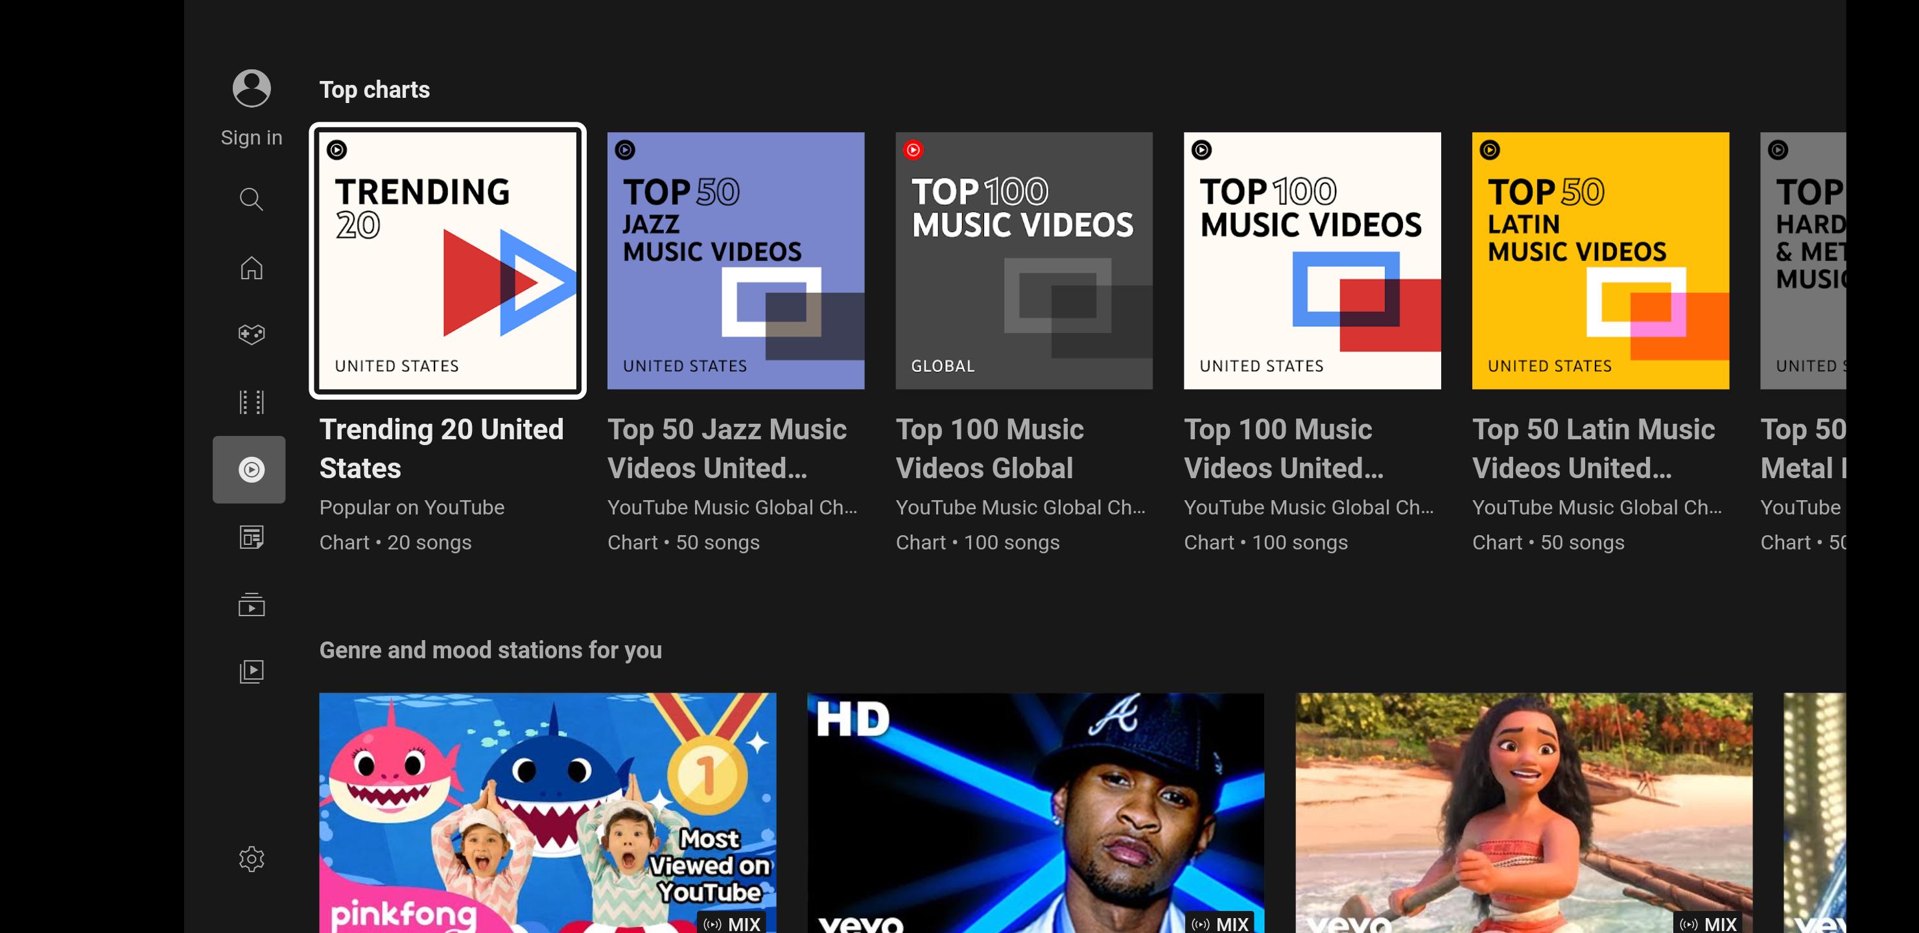Click the Sign in label
The height and width of the screenshot is (933, 1919).
coord(251,138)
